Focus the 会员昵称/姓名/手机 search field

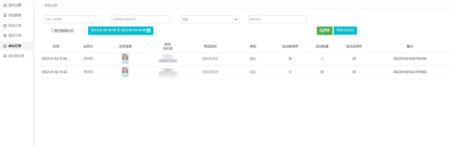(x=141, y=19)
